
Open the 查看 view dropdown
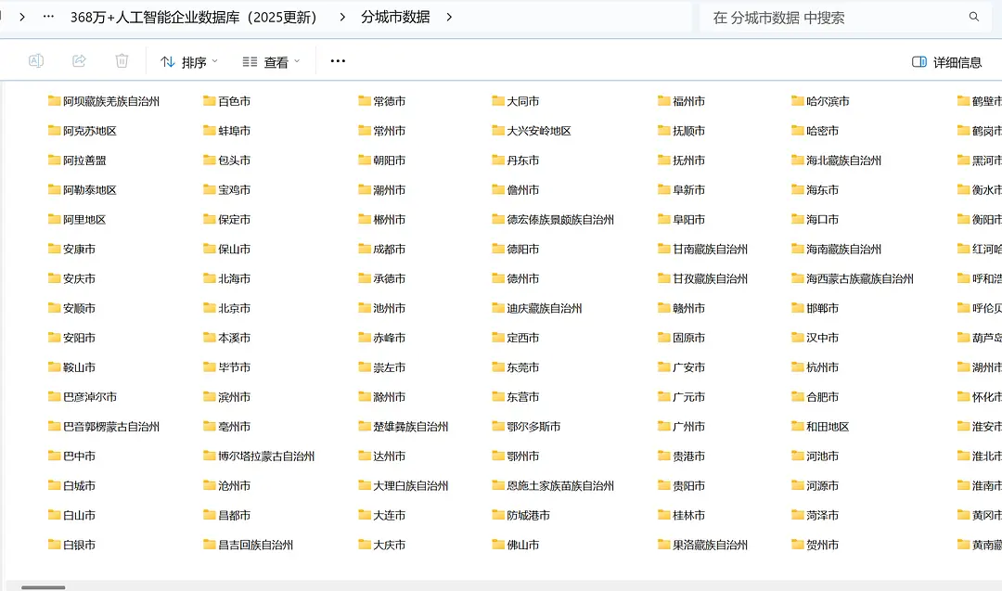point(271,62)
